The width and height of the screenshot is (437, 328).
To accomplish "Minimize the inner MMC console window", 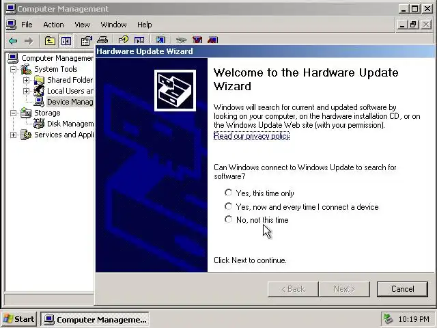I will (401, 25).
